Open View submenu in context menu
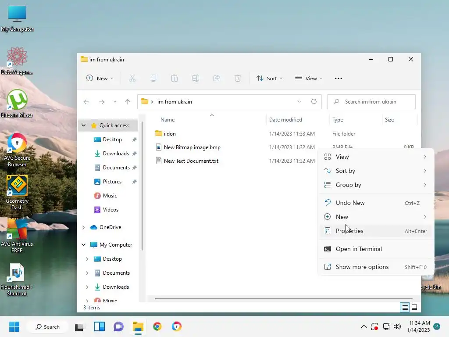This screenshot has width=449, height=337. tap(375, 157)
